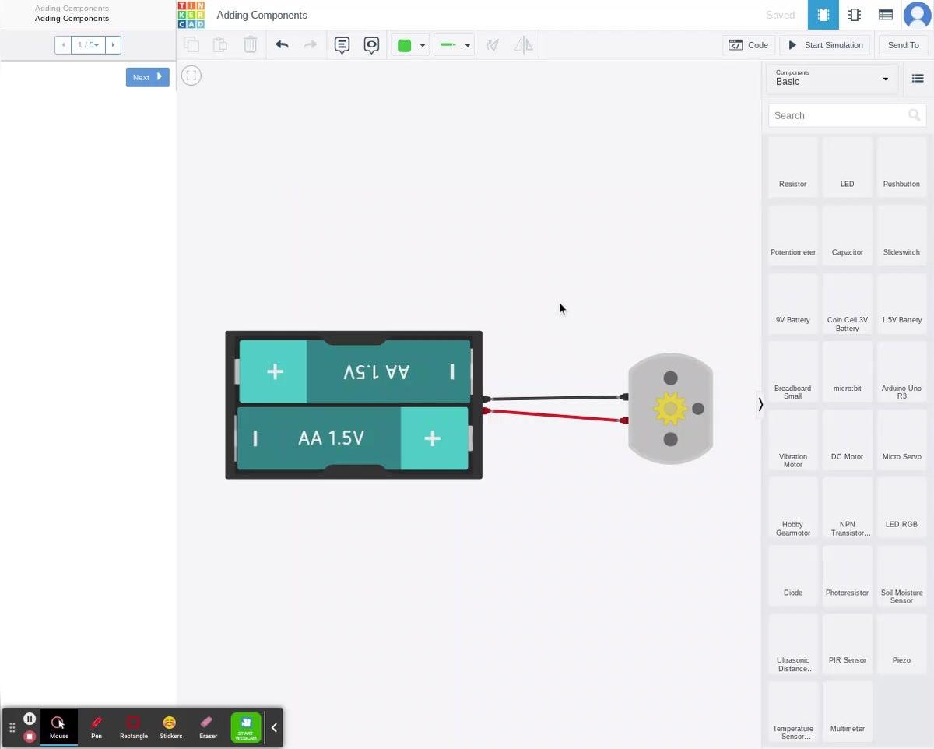Open the Components Basic dropdown
The height and width of the screenshot is (749, 934).
832,78
